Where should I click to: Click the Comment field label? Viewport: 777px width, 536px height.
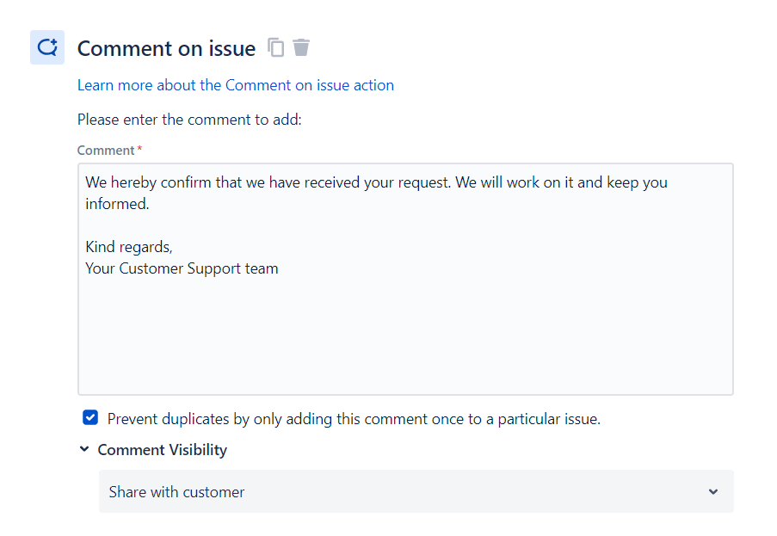pos(106,151)
